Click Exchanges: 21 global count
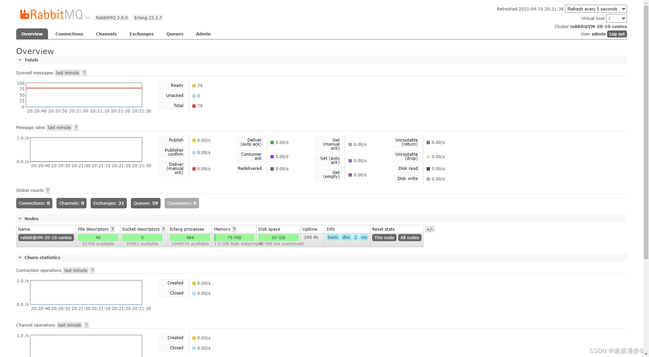649x357 pixels. (109, 203)
